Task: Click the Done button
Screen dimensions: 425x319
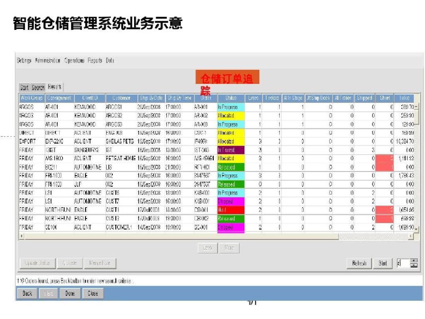Action: point(70,294)
